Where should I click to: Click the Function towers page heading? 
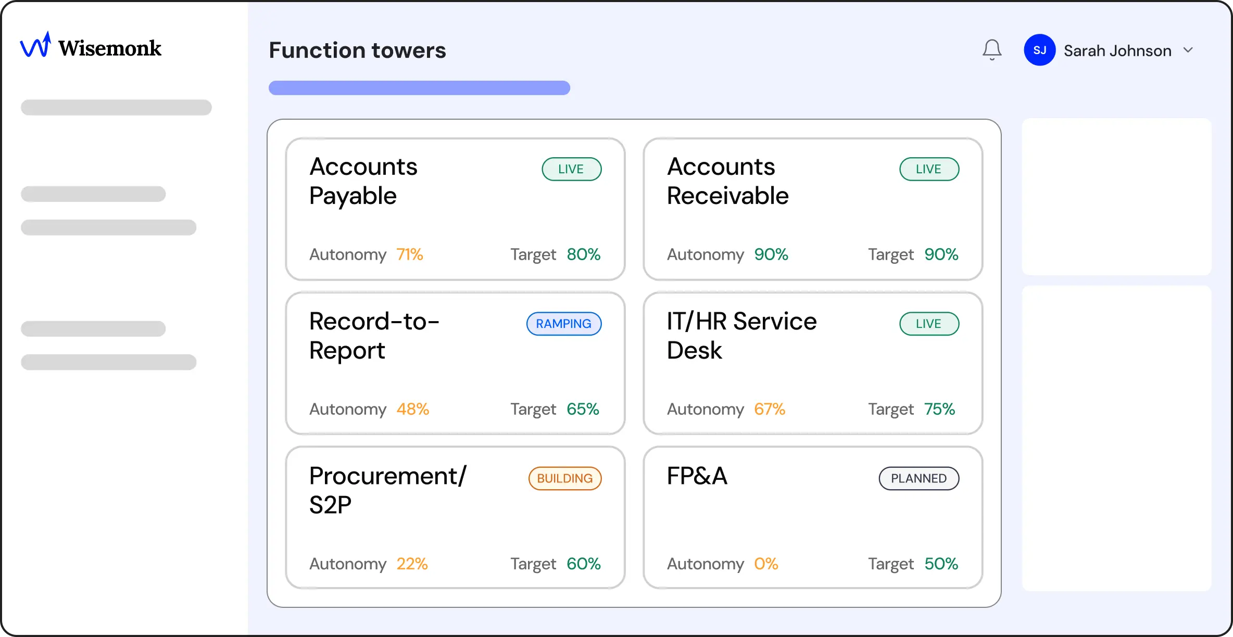357,50
